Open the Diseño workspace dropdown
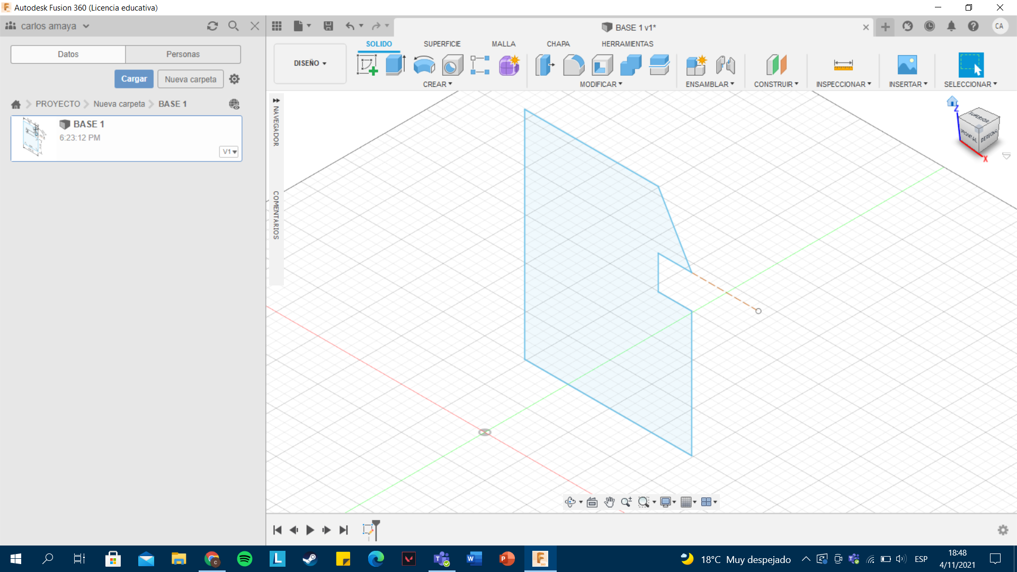 point(310,63)
